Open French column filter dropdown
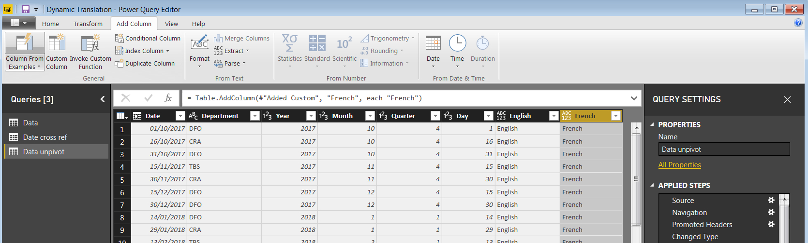The width and height of the screenshot is (808, 243). [x=616, y=116]
